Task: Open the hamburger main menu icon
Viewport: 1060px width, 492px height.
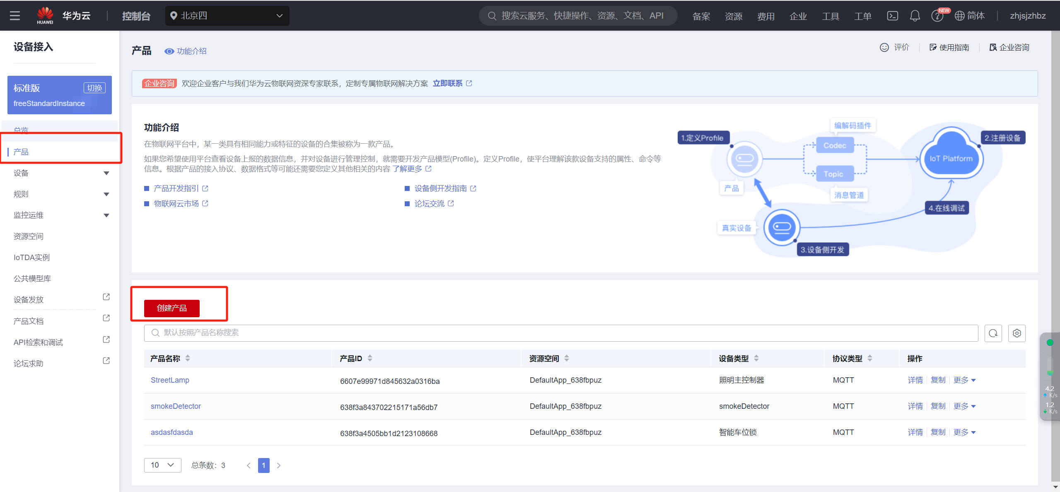Action: [15, 16]
